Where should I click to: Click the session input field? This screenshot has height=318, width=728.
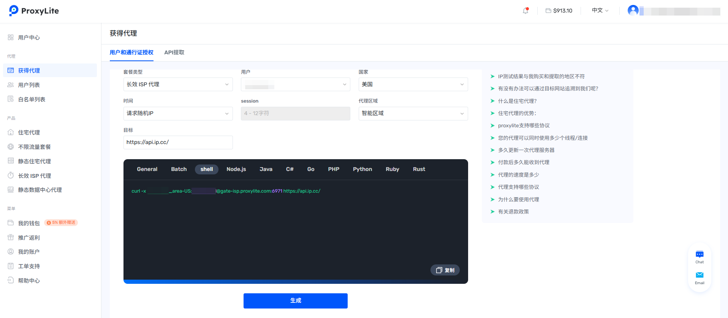point(296,114)
